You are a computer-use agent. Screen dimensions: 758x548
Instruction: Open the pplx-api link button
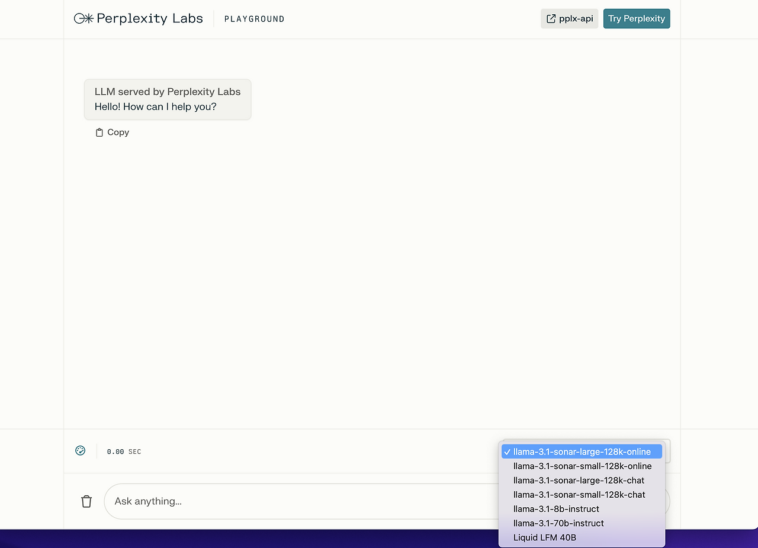[x=570, y=18]
